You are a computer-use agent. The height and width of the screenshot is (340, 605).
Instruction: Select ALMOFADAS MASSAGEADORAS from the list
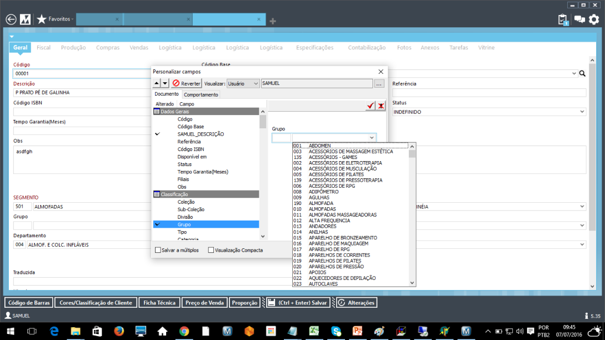(x=342, y=214)
